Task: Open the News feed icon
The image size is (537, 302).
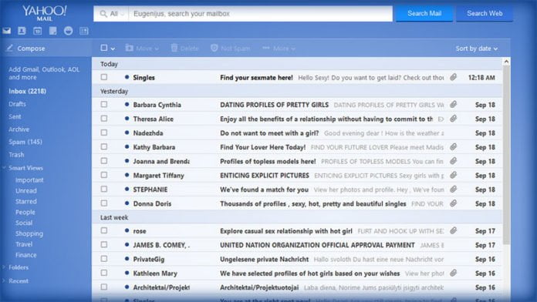Action: point(84,31)
